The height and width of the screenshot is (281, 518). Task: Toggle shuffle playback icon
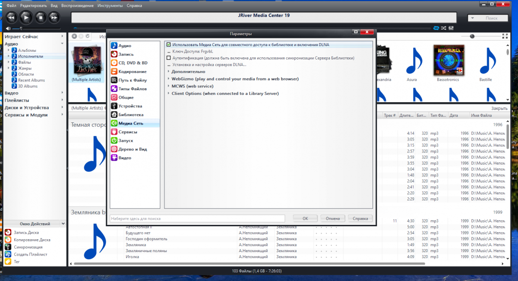tap(443, 28)
